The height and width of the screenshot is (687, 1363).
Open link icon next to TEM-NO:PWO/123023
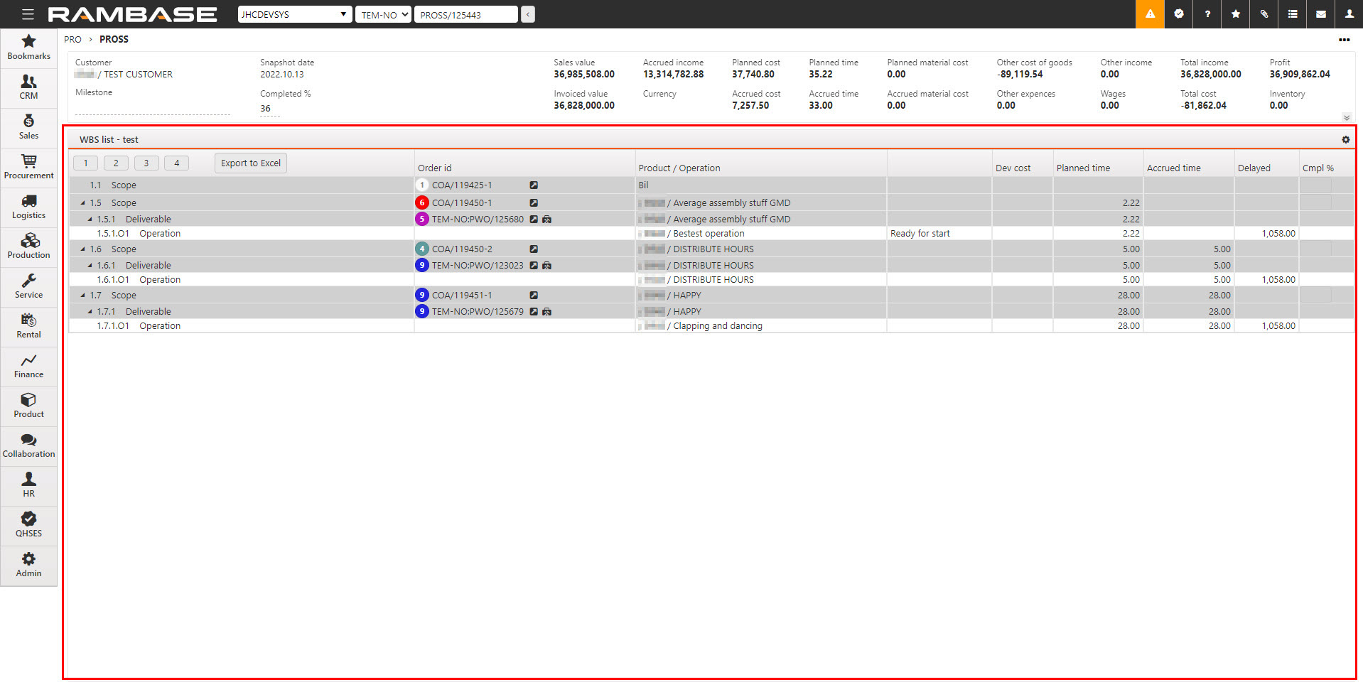click(x=534, y=266)
